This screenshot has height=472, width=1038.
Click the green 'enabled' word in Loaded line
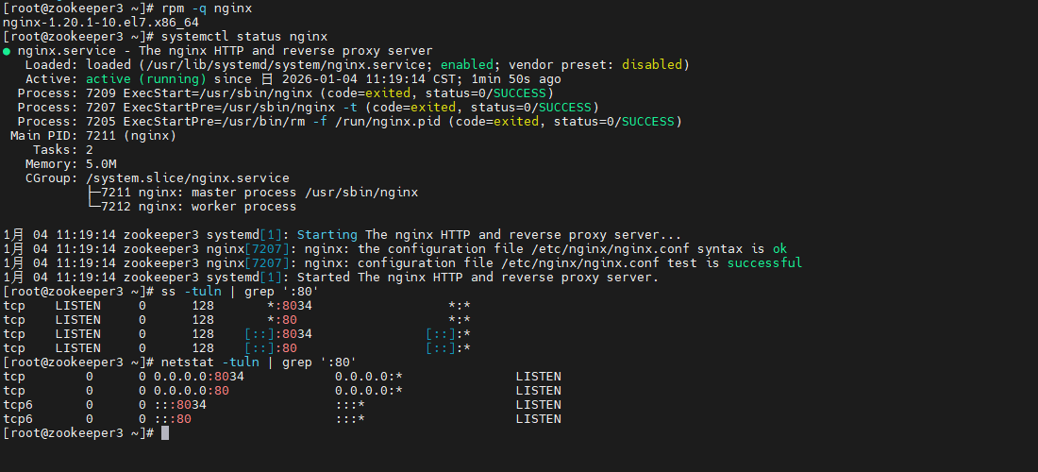pos(467,65)
